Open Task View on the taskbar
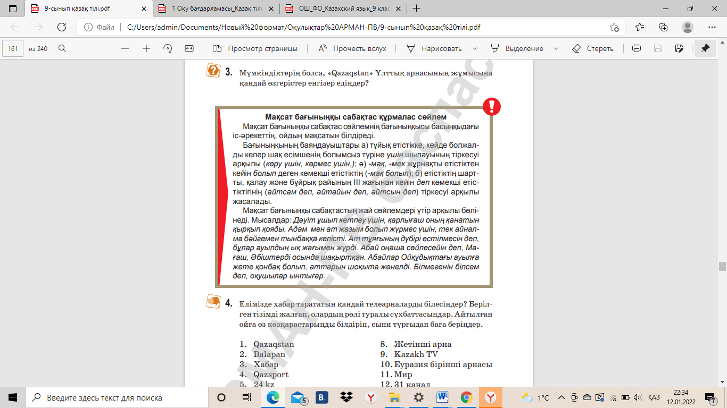This screenshot has width=727, height=408. click(246, 397)
